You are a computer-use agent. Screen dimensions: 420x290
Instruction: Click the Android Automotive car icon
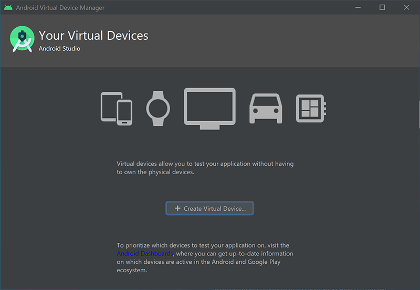[x=266, y=109]
